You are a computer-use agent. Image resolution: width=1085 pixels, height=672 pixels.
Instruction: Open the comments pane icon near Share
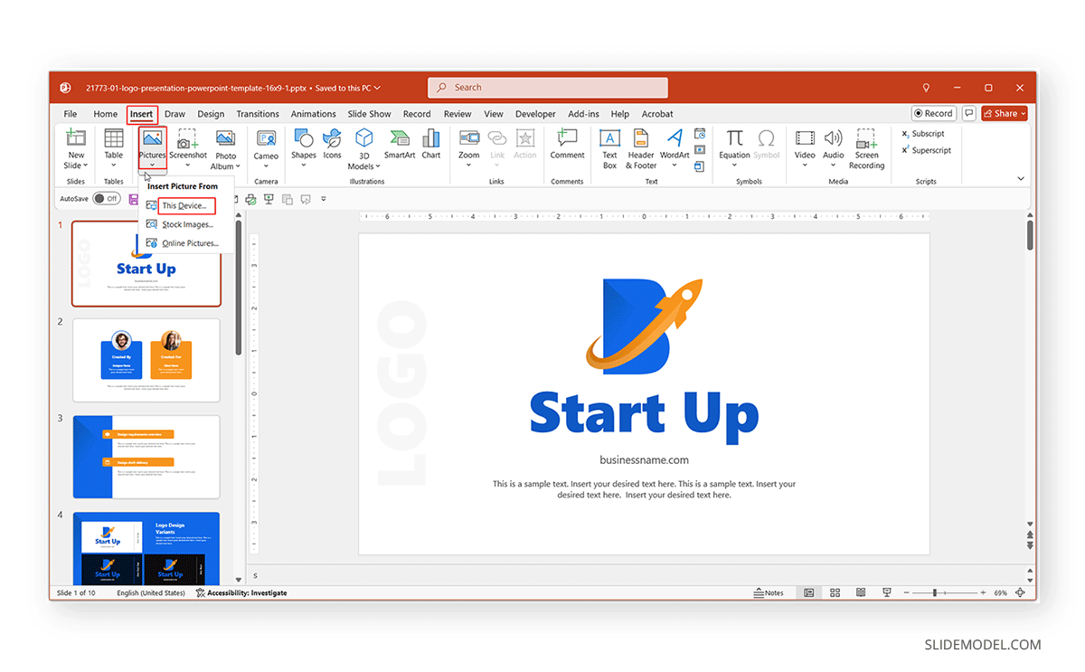pos(968,113)
